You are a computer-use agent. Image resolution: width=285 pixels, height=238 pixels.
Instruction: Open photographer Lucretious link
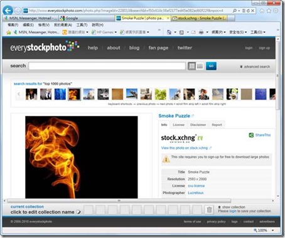point(196,193)
